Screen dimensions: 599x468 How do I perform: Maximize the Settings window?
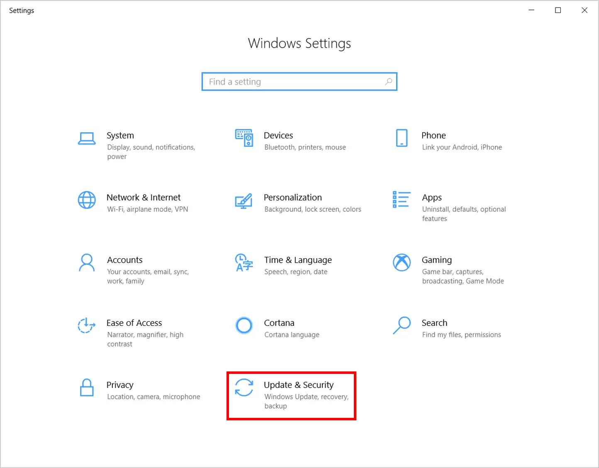pyautogui.click(x=558, y=10)
